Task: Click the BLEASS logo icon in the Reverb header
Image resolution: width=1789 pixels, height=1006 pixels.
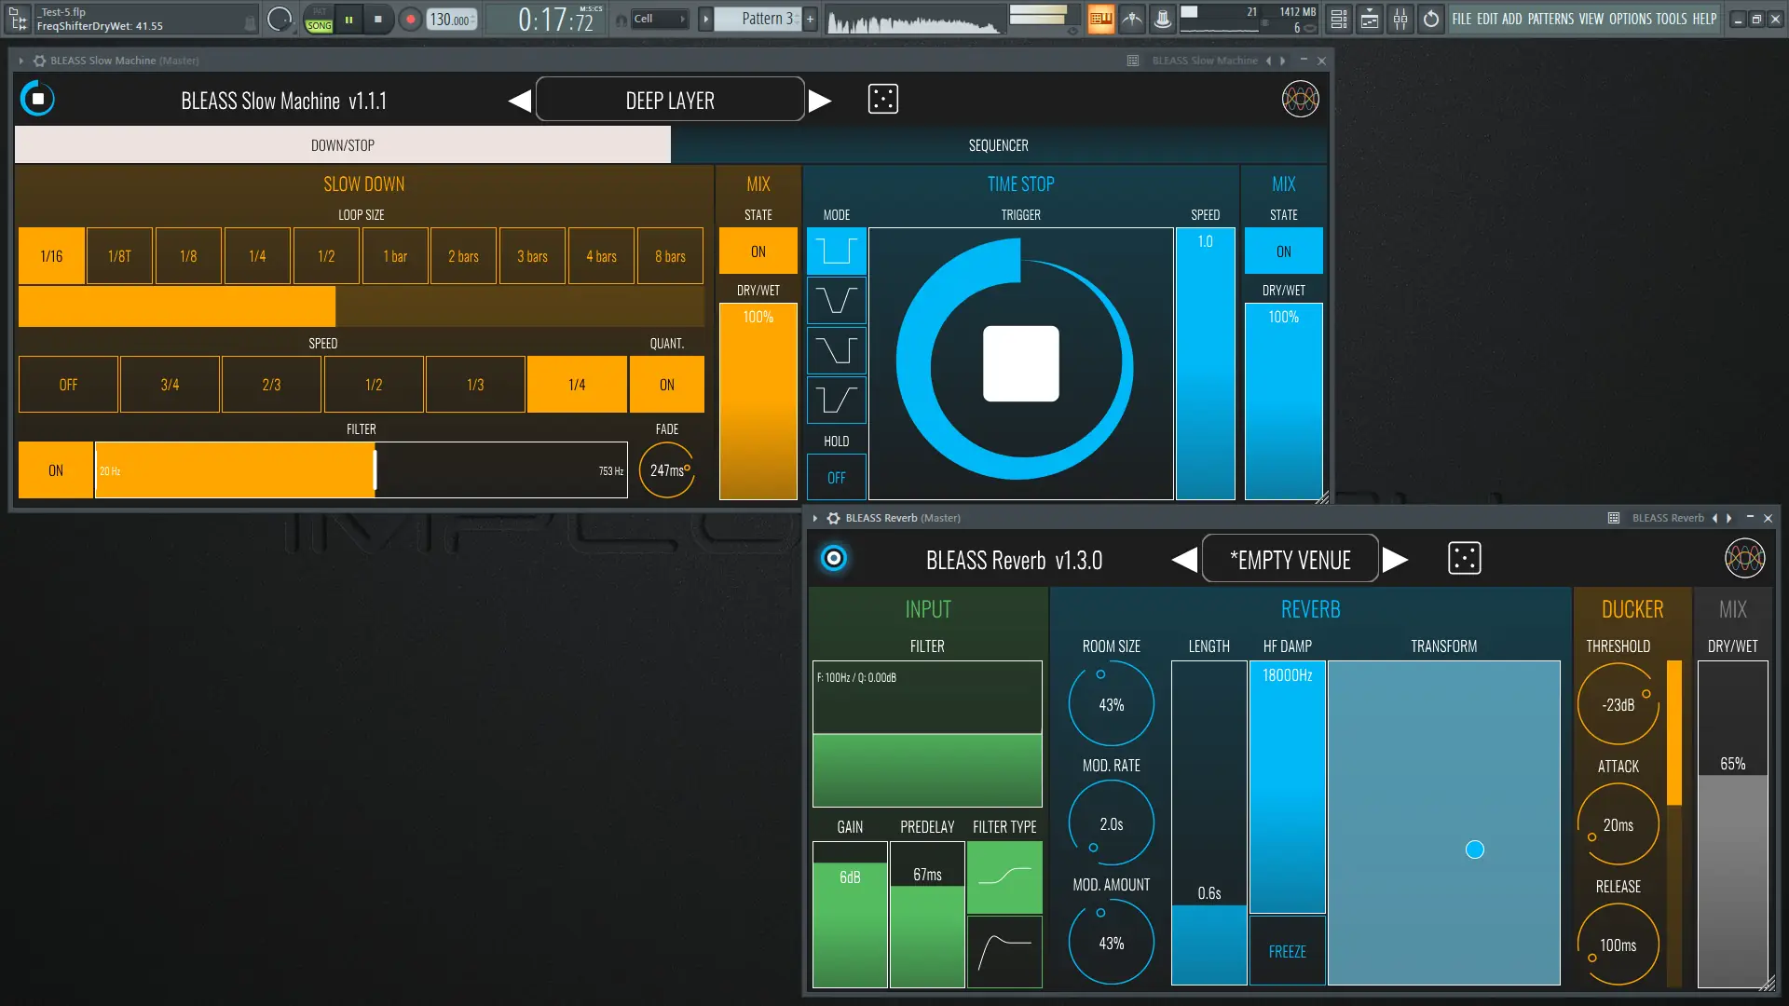Action: 1743,559
